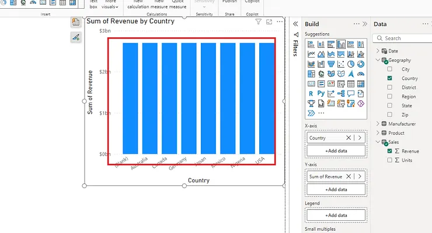
Task: Select the pie chart visual
Action: [351, 64]
